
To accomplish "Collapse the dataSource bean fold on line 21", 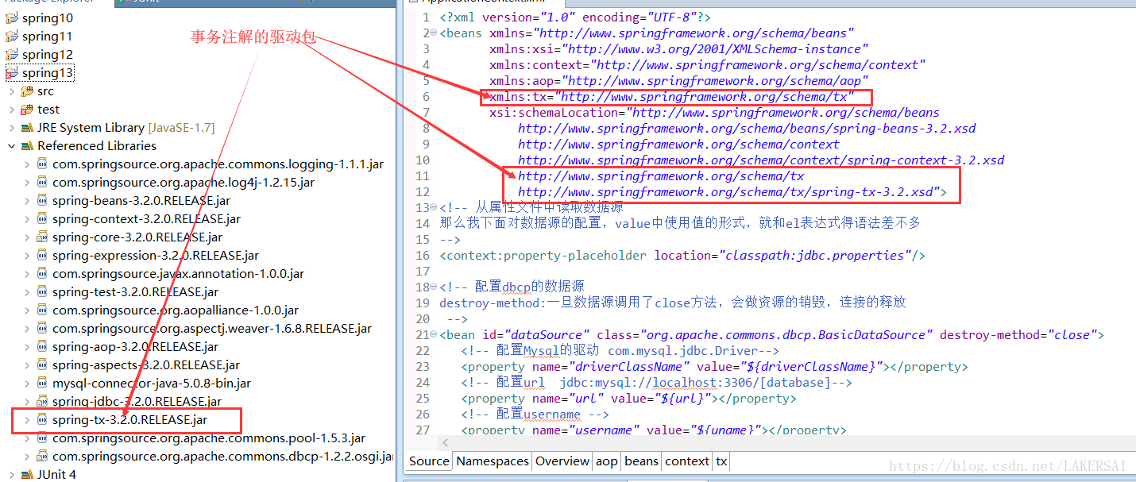I will pyautogui.click(x=433, y=335).
